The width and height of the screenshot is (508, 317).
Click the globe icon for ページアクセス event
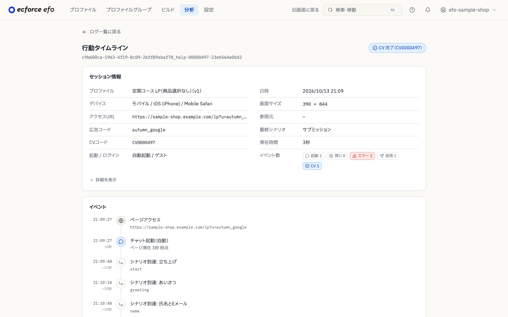point(121,220)
